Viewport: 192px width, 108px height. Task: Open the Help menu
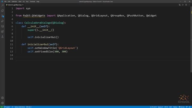tap(38, 1)
